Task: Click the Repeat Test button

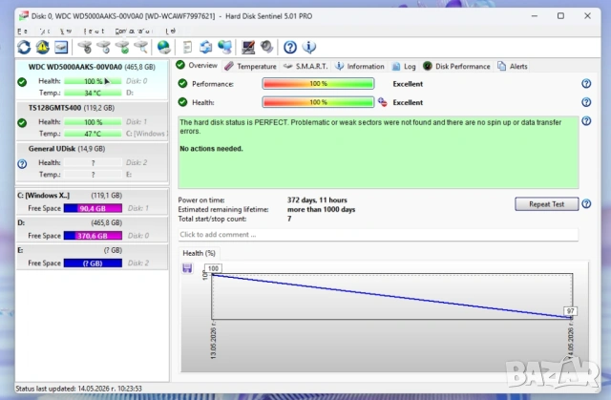Action: point(546,204)
